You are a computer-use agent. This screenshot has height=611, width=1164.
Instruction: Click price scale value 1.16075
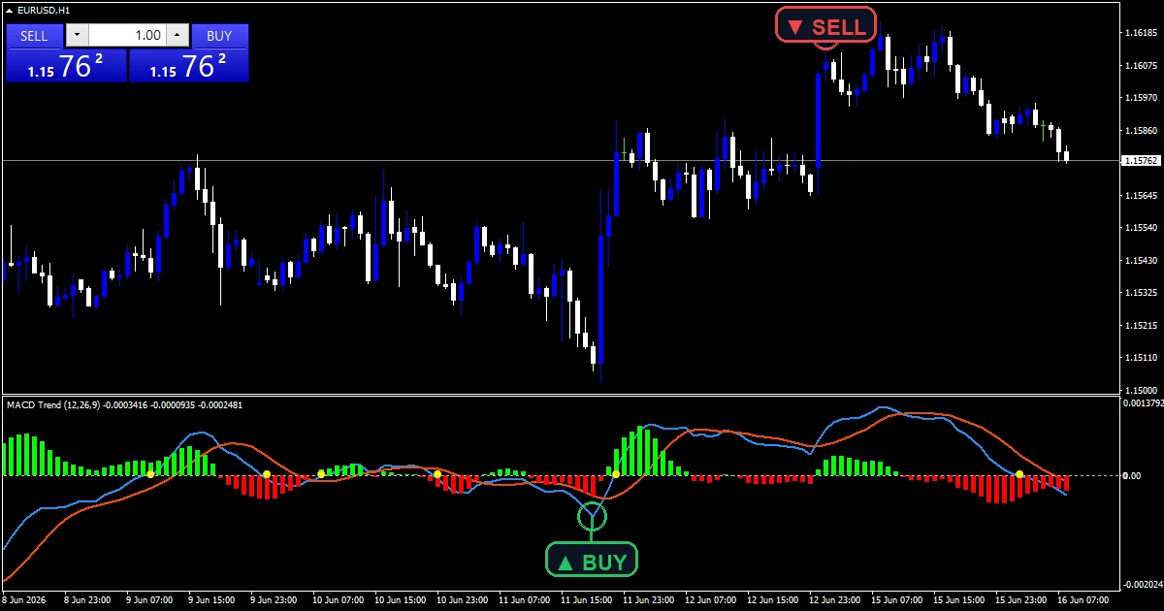(x=1141, y=66)
